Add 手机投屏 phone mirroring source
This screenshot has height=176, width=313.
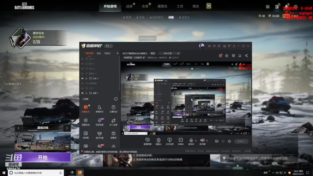point(169,141)
